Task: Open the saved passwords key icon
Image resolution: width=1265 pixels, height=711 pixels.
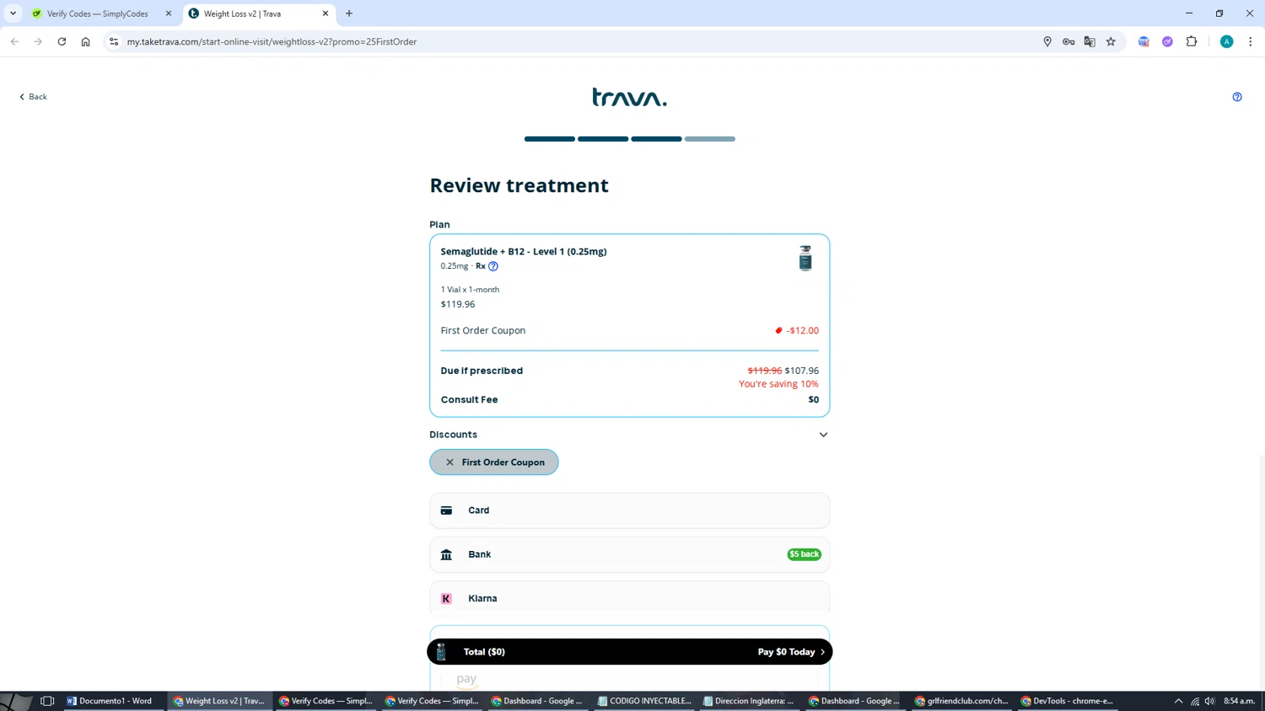Action: [x=1069, y=41]
